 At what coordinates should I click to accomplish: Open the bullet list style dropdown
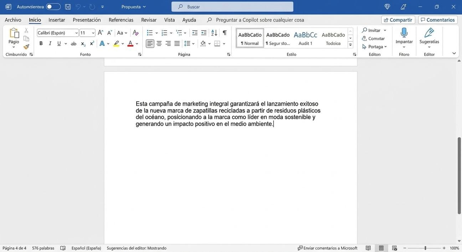click(156, 33)
